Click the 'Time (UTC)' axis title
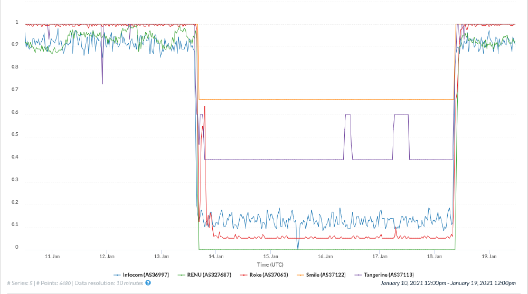The height and width of the screenshot is (294, 528). pyautogui.click(x=271, y=263)
